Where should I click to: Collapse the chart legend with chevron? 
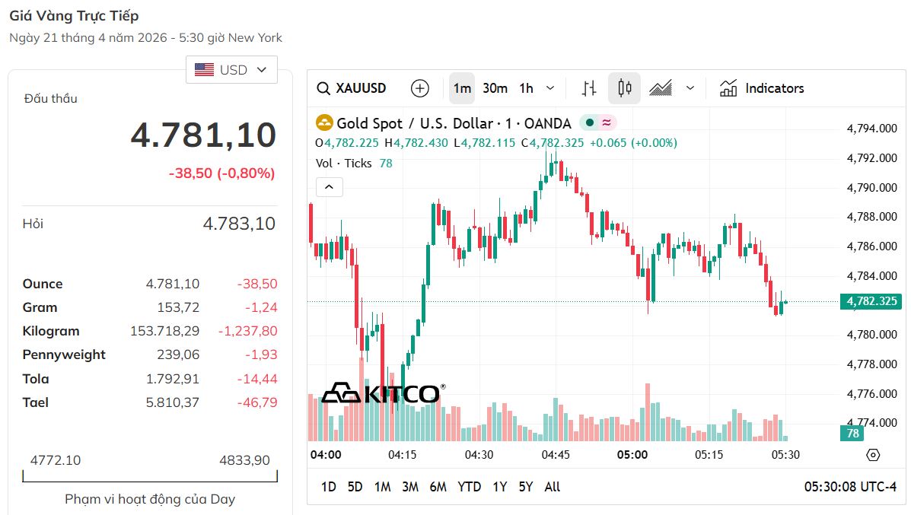[329, 186]
